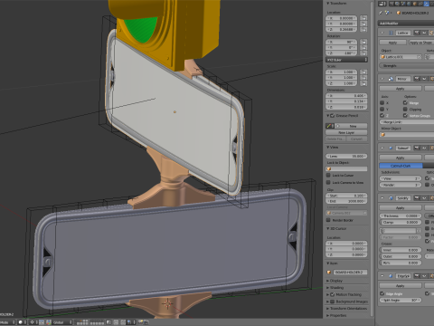
Task: Expand the Properties panel at bottom
Action: 328,315
